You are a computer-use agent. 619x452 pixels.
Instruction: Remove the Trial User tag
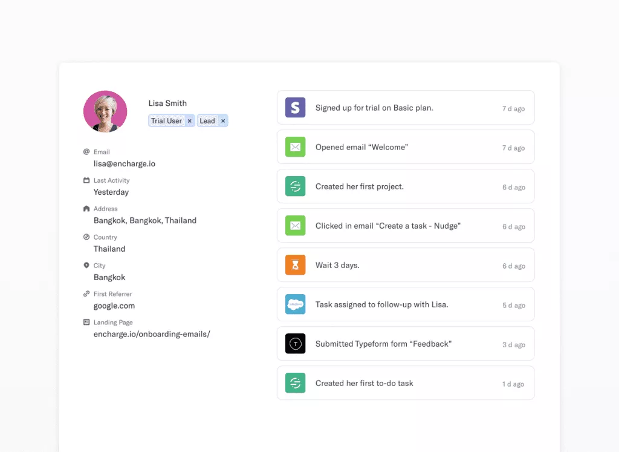tap(189, 121)
